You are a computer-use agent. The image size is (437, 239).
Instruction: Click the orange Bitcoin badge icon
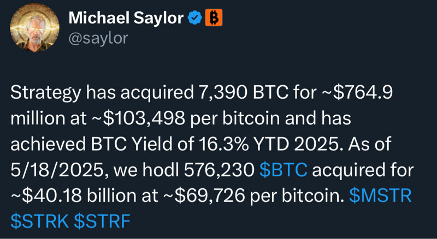[214, 19]
